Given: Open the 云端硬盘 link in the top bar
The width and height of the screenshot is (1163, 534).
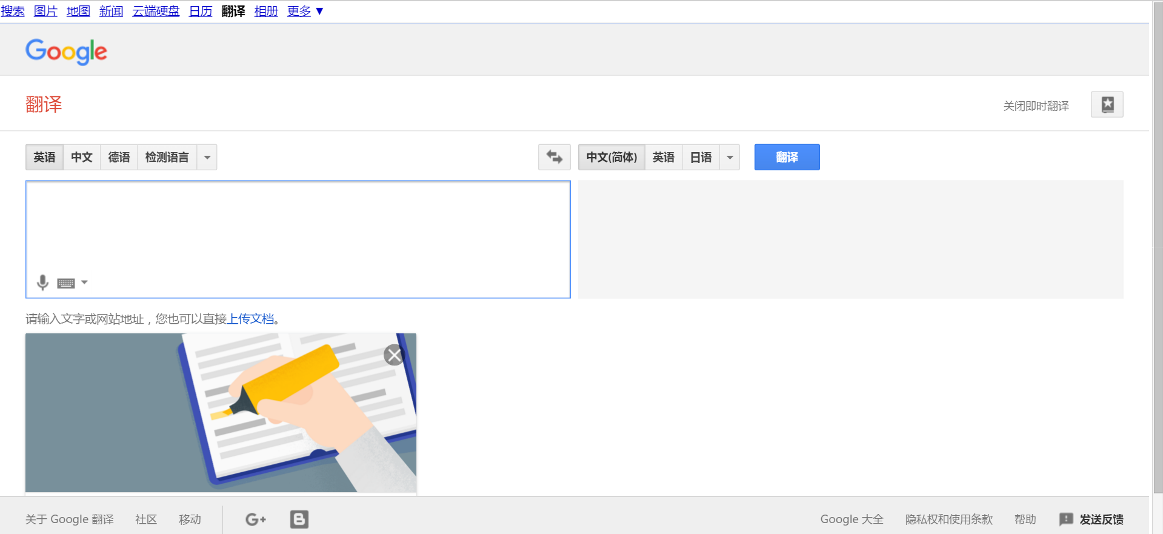Looking at the screenshot, I should click(156, 11).
